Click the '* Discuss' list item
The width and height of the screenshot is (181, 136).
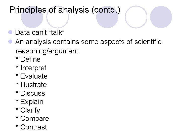[x=30, y=93]
